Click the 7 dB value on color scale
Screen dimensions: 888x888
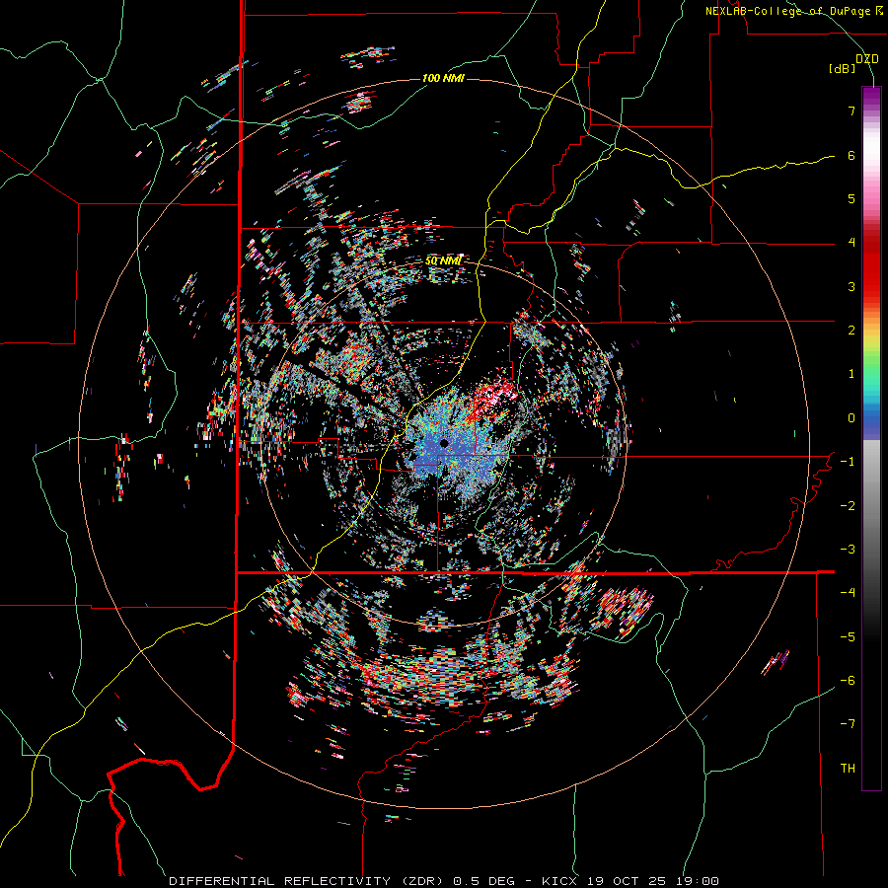(x=851, y=111)
